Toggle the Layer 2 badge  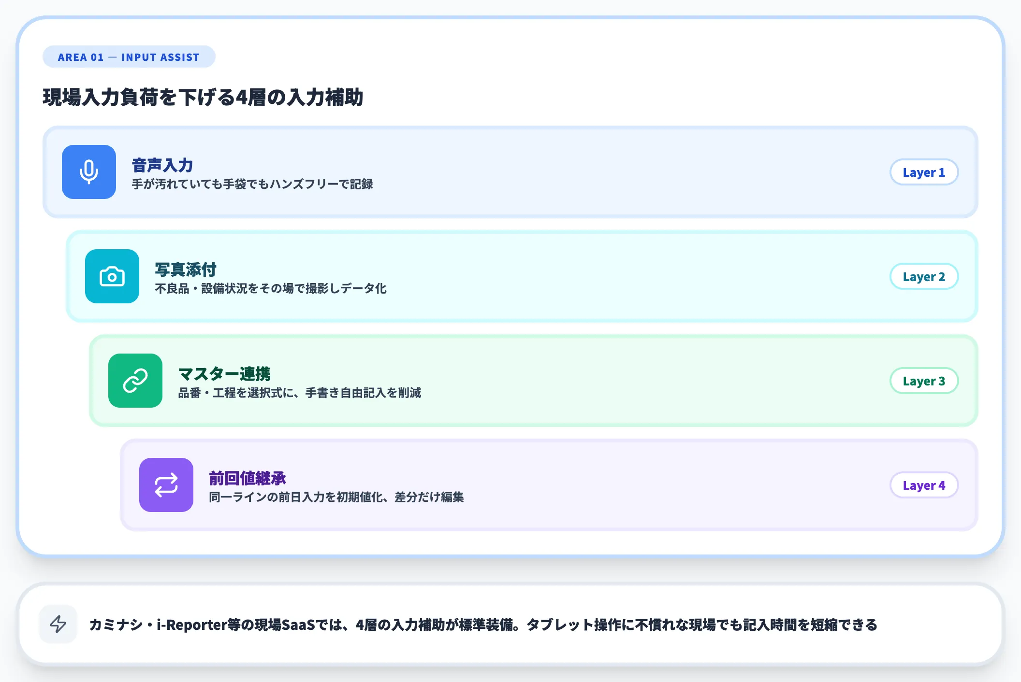924,277
